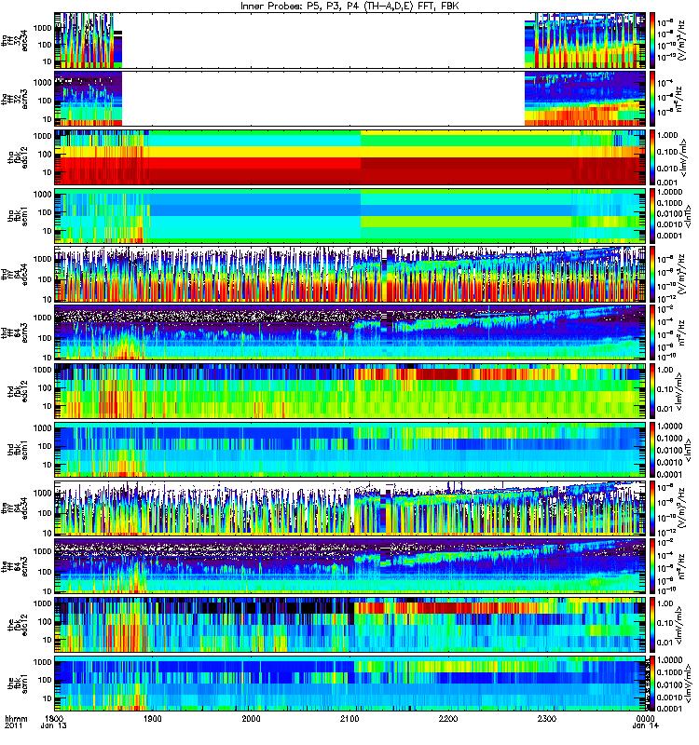This screenshot has height=745, width=699.
Task: Click the color bar beside thd fff edc34 panel
Action: coord(651,274)
